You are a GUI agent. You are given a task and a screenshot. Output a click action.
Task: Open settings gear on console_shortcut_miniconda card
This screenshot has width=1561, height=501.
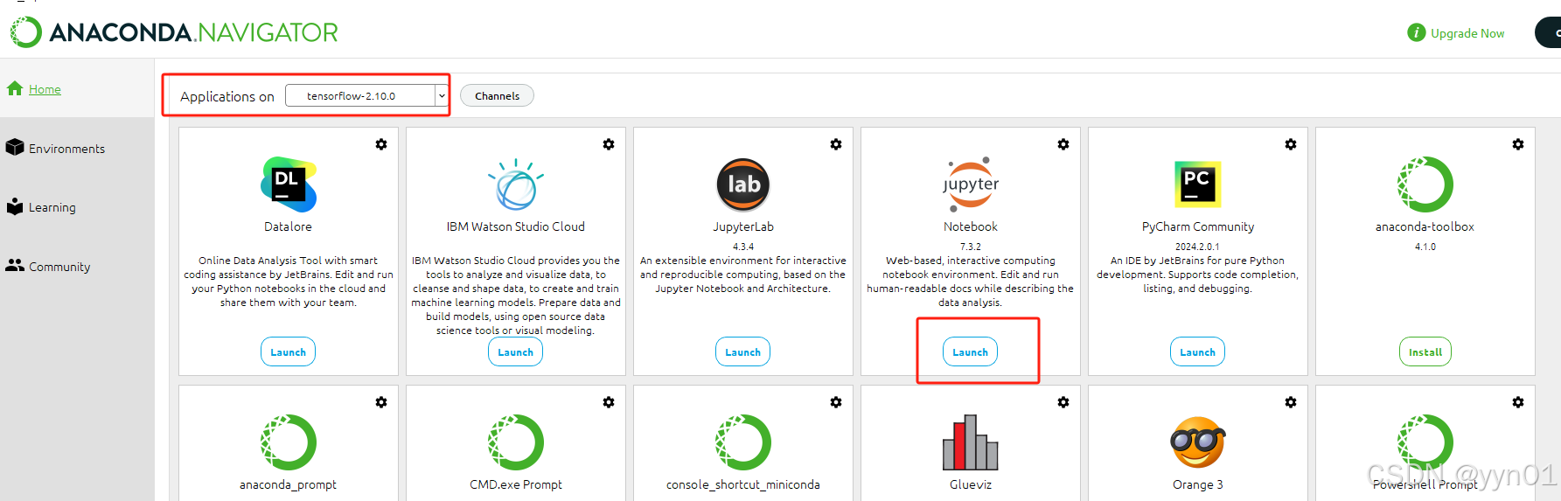[x=836, y=402]
